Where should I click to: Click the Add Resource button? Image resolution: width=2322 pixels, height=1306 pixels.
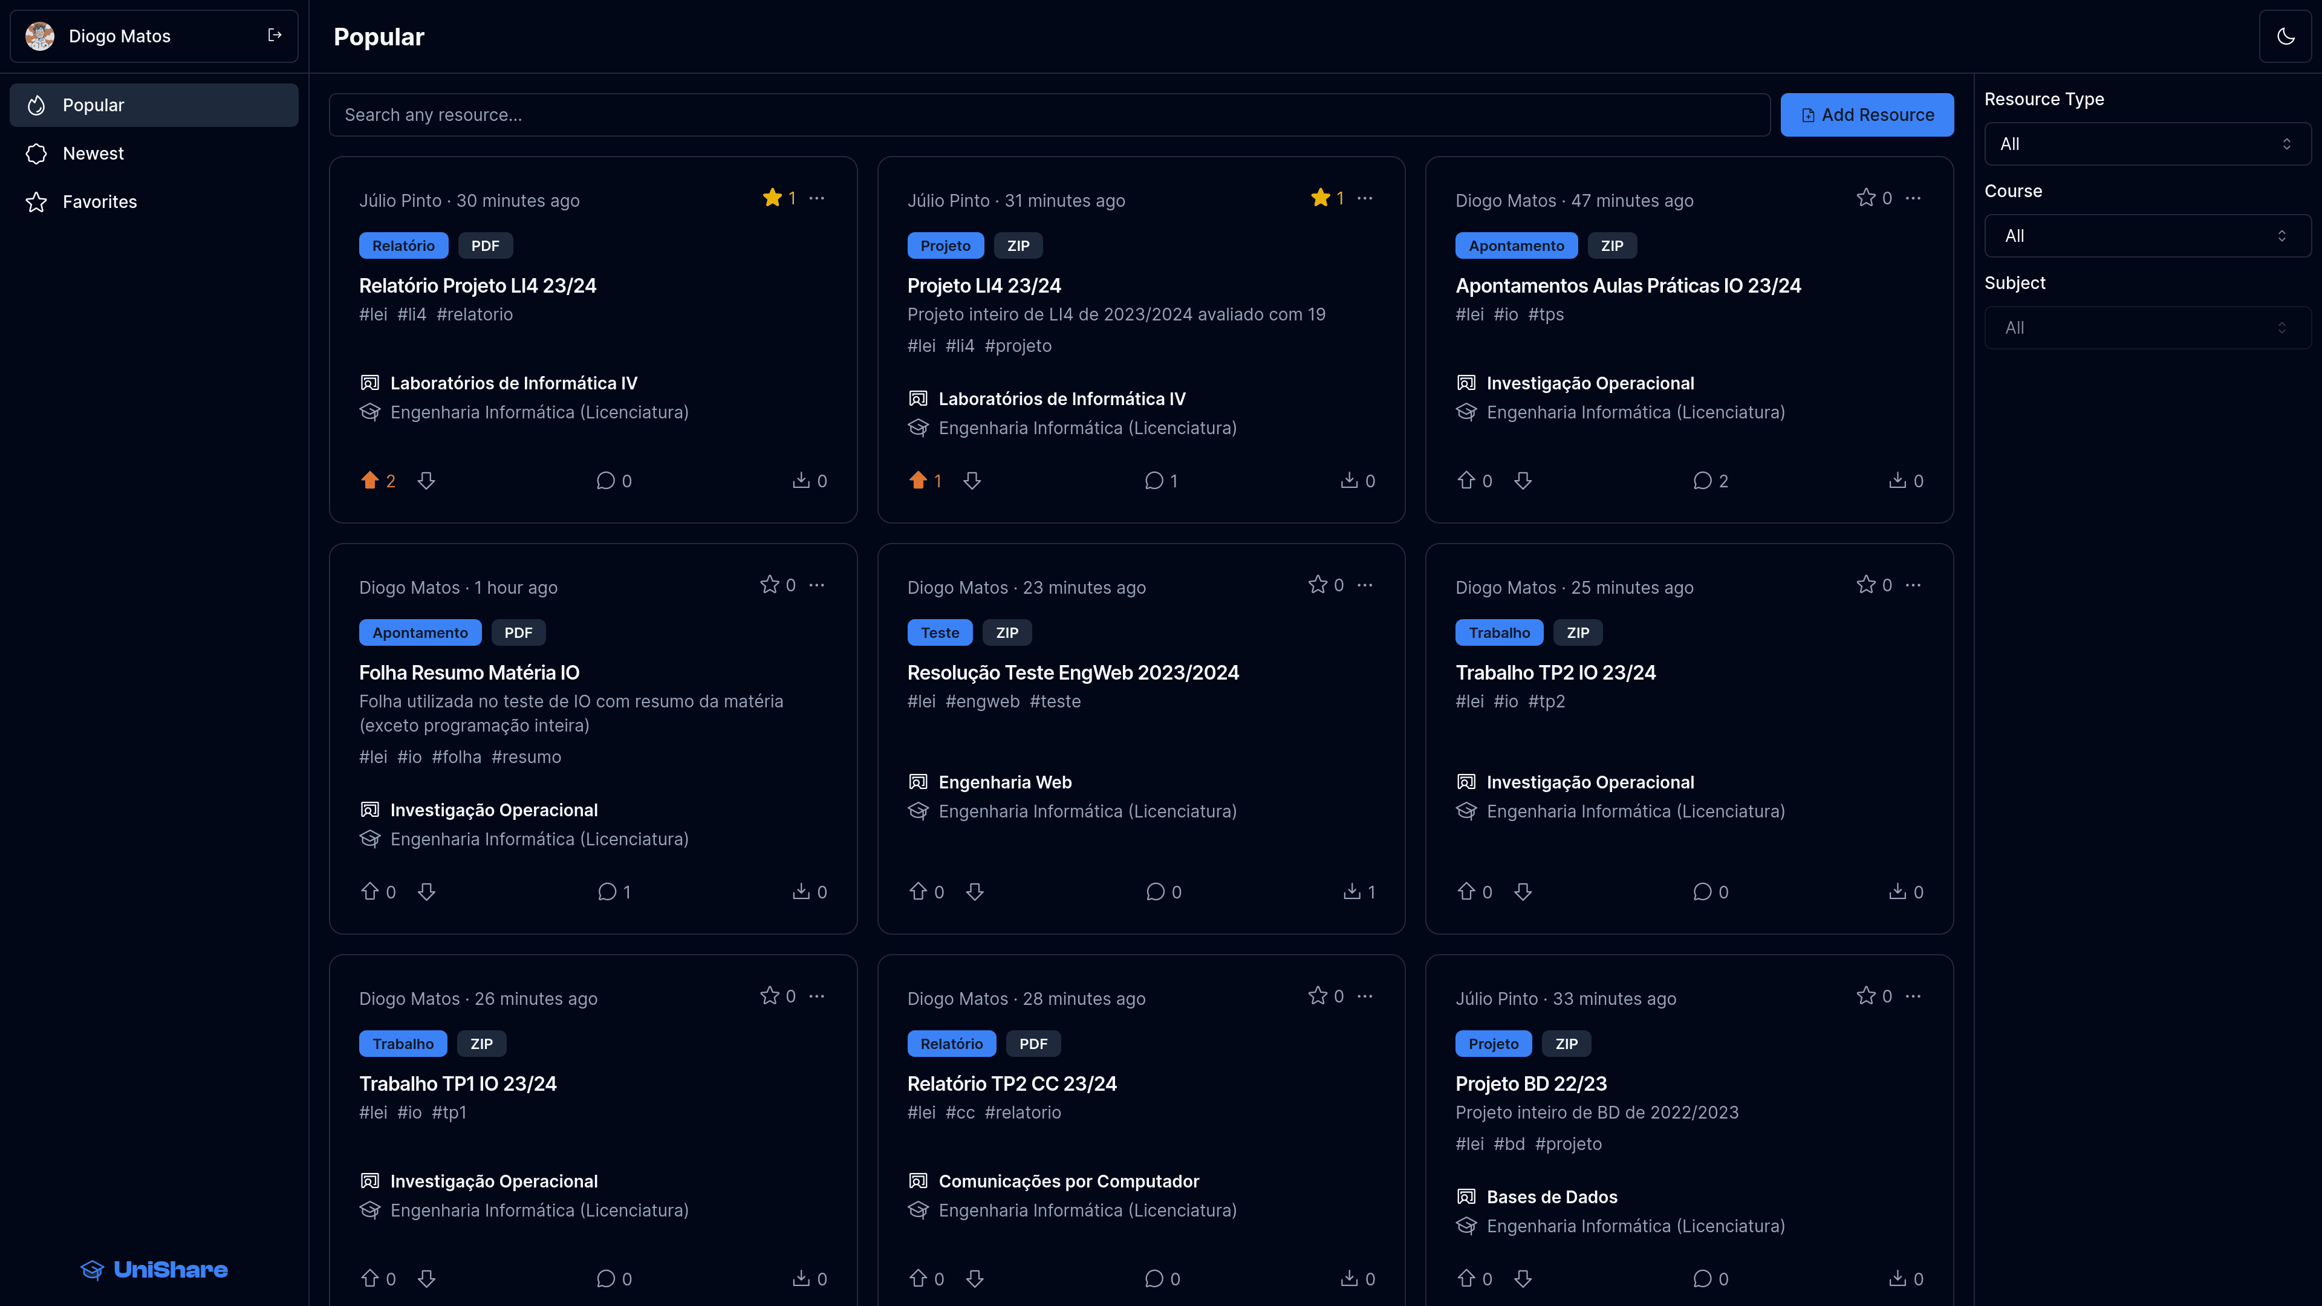point(1867,114)
